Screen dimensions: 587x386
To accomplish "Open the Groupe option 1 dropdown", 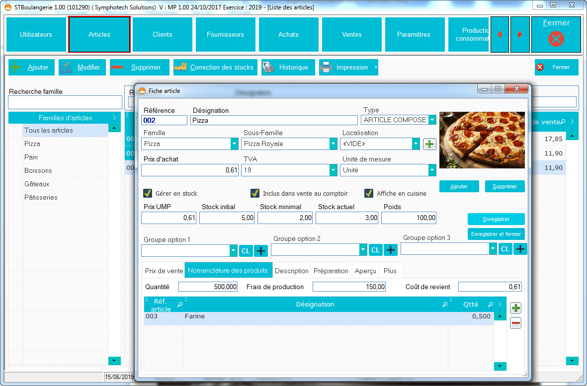I will (234, 251).
